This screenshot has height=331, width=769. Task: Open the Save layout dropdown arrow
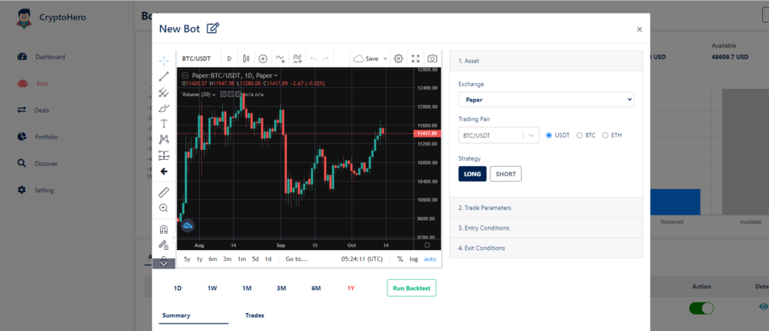coord(385,59)
